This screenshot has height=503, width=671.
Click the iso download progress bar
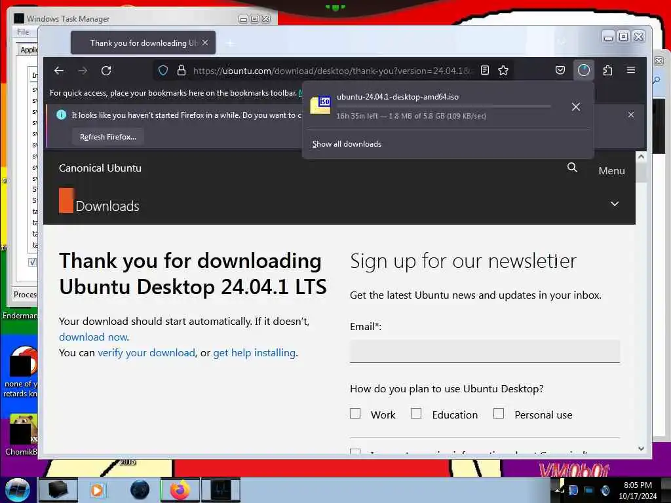coord(444,106)
